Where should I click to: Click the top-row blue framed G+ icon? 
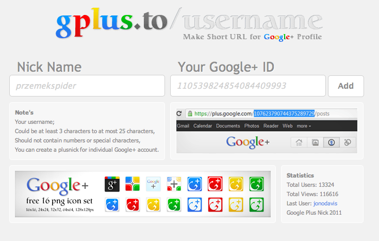click(x=194, y=184)
